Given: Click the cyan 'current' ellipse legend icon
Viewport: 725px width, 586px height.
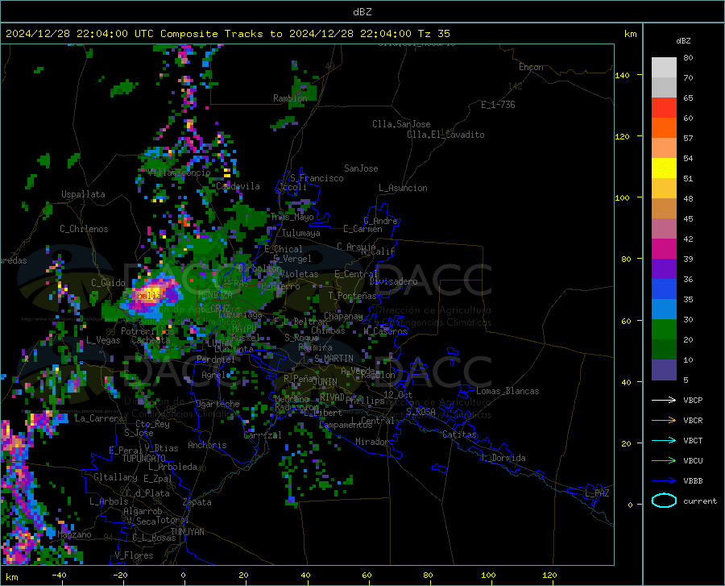Looking at the screenshot, I should (x=664, y=501).
